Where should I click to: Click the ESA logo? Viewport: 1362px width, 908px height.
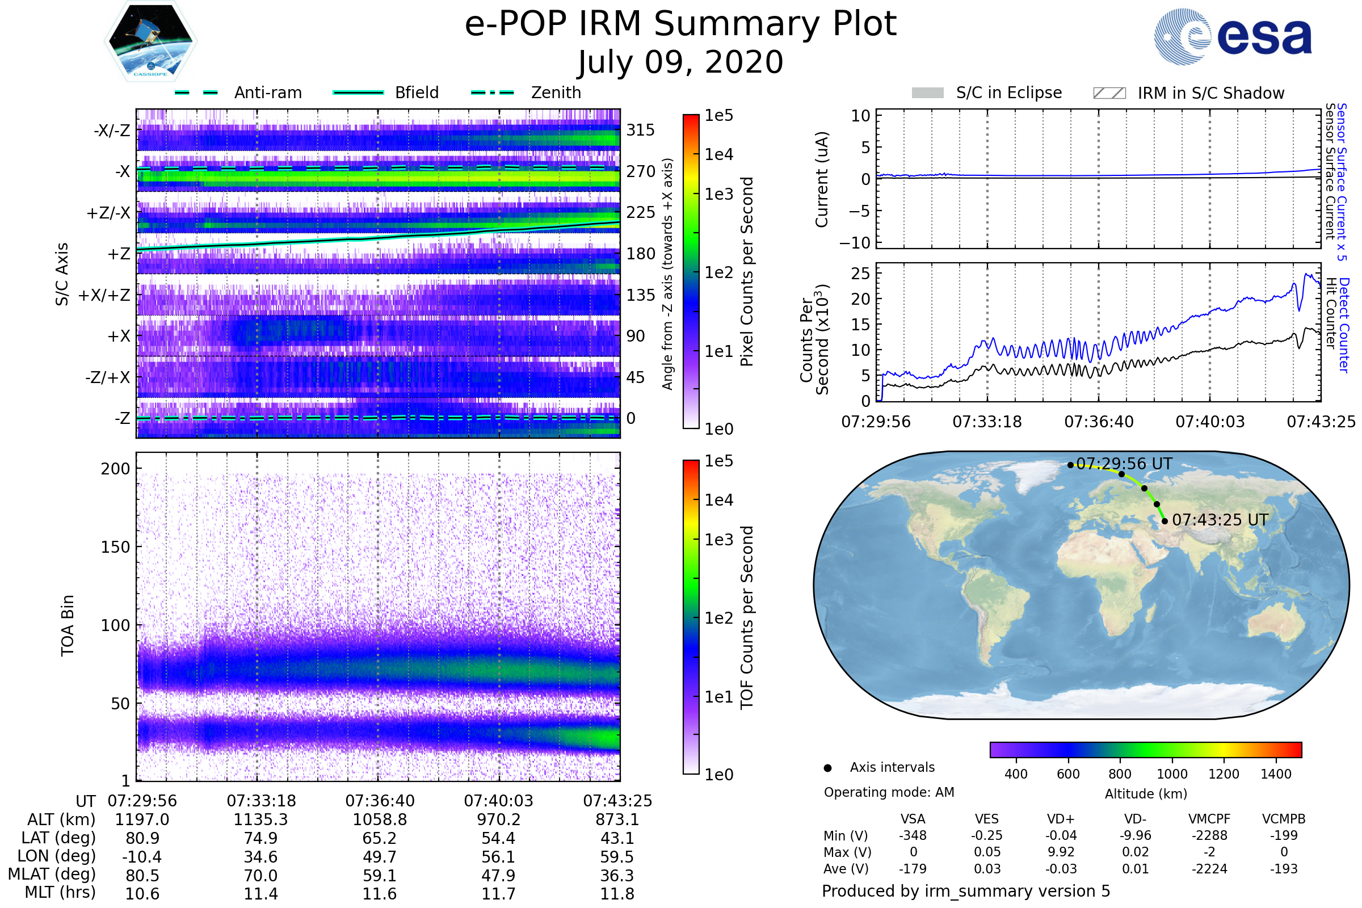tap(1233, 36)
